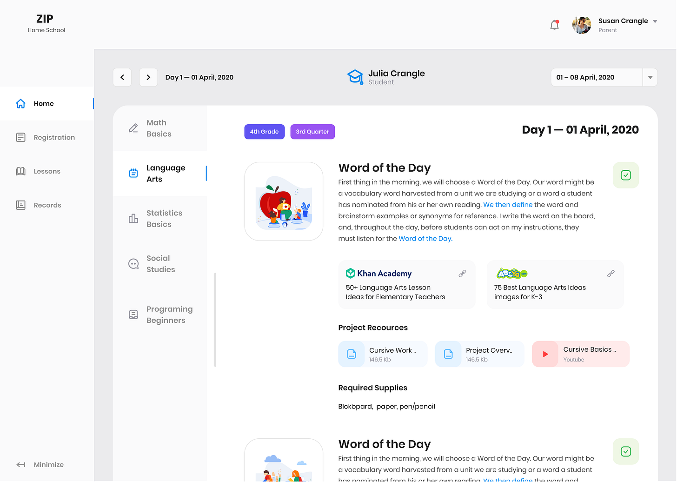Viewport: 677px width, 482px height.
Task: Open the second lesson's illustration thumbnail
Action: [x=284, y=460]
